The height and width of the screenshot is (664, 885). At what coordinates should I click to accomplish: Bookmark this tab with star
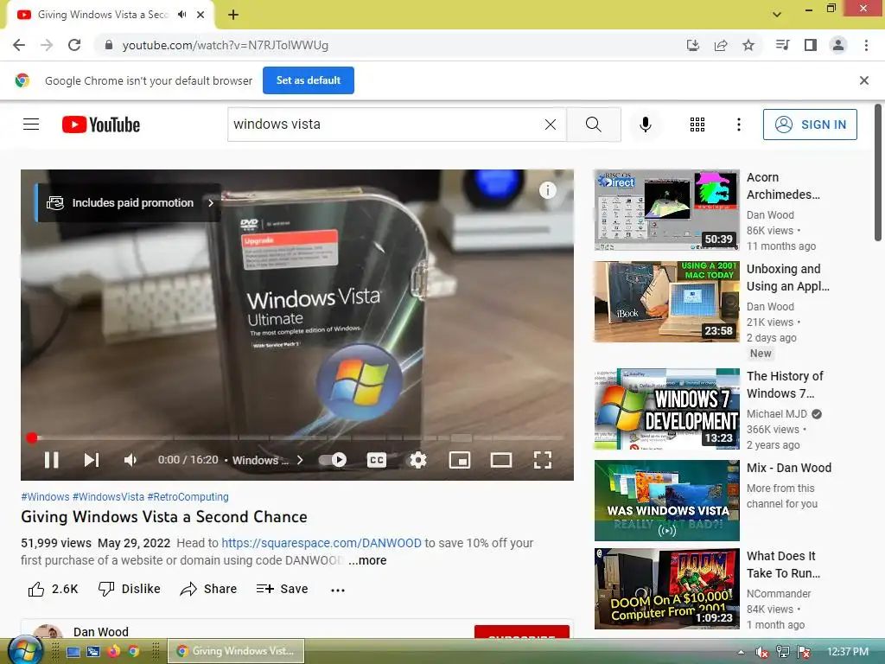click(748, 45)
